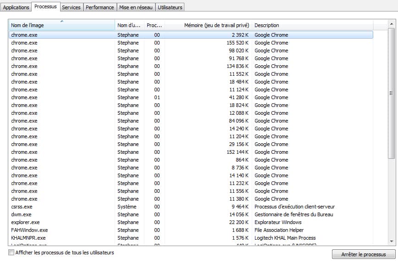Click 14 056 K memory value
This screenshot has height=264, width=398.
(x=239, y=214)
